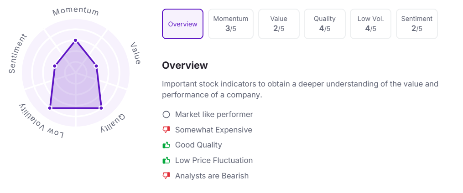Click the thumbs-down icon beside Analysts are Bearish
Screen dimensions: 463x193
click(x=166, y=176)
